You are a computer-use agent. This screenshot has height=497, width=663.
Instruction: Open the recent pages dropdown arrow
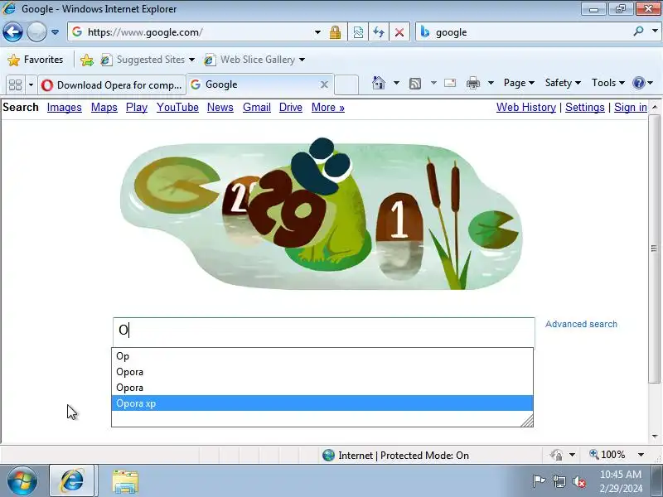[x=55, y=32]
